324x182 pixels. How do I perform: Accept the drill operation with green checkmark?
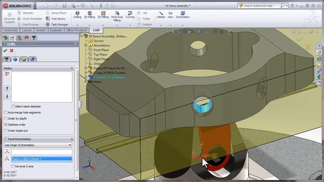tap(6, 51)
